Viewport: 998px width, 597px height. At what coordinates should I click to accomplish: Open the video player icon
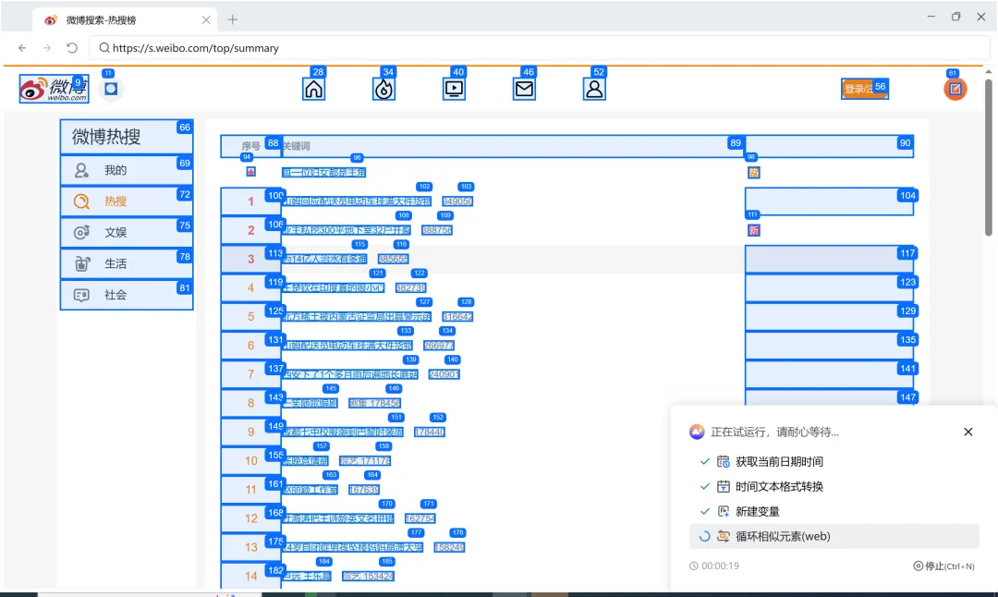point(454,89)
